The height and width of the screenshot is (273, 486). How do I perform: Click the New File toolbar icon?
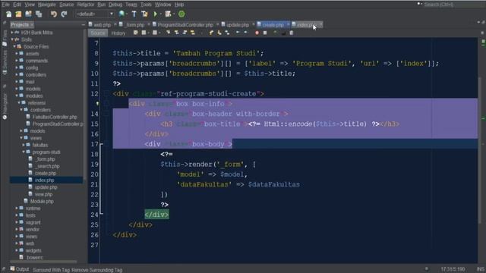(x=8, y=14)
